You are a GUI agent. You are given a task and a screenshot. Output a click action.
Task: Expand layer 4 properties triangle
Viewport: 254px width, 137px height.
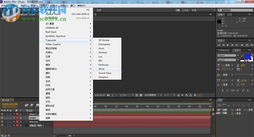point(14,125)
